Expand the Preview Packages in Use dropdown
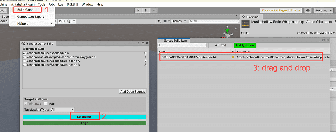336x132 pixels. point(281,10)
